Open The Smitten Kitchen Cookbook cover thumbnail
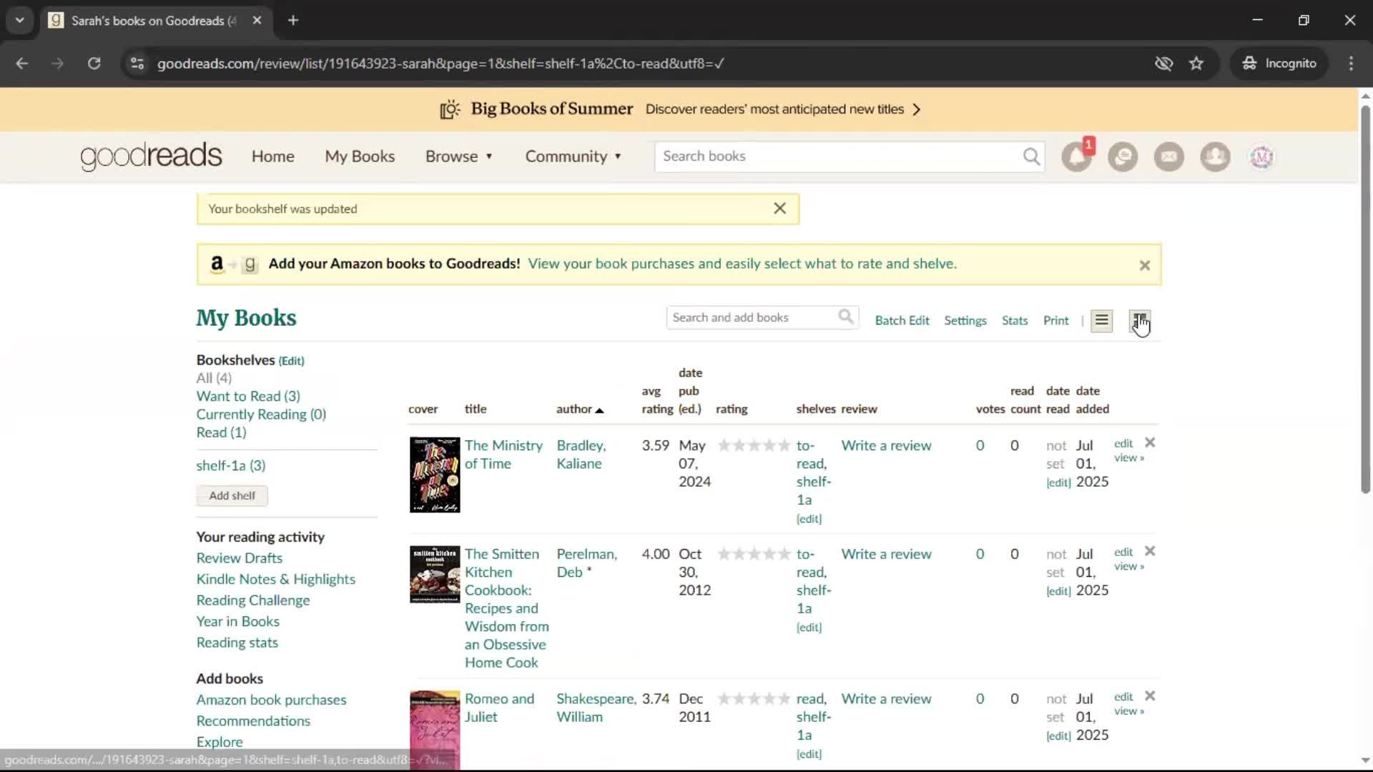 pos(435,575)
